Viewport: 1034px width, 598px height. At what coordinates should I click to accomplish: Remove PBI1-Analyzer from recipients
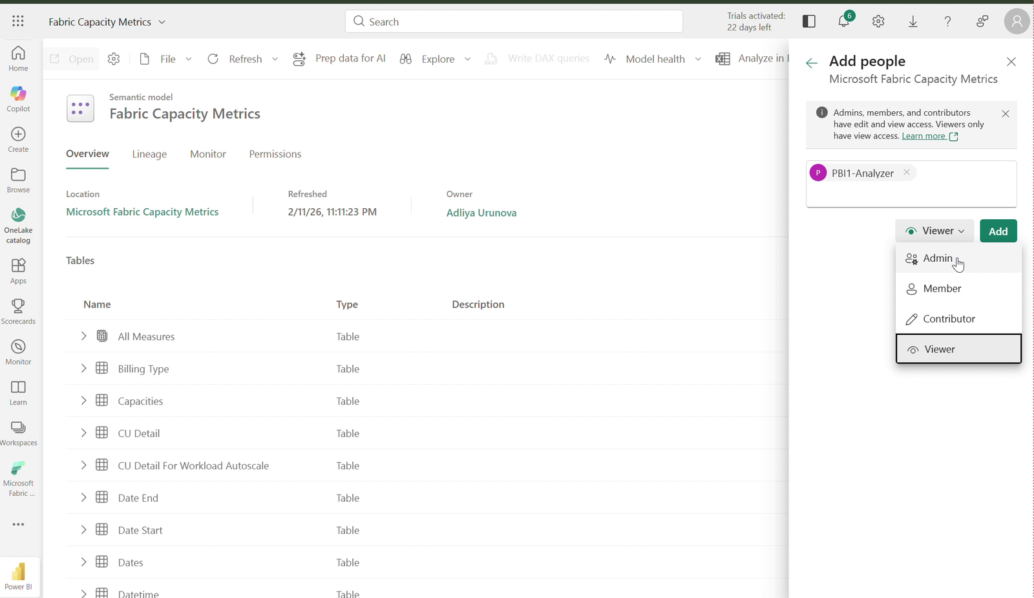point(907,172)
